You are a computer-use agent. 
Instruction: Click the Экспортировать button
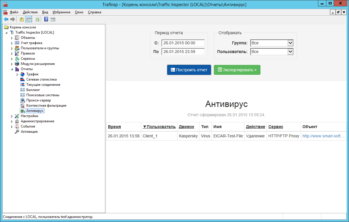[x=237, y=70]
